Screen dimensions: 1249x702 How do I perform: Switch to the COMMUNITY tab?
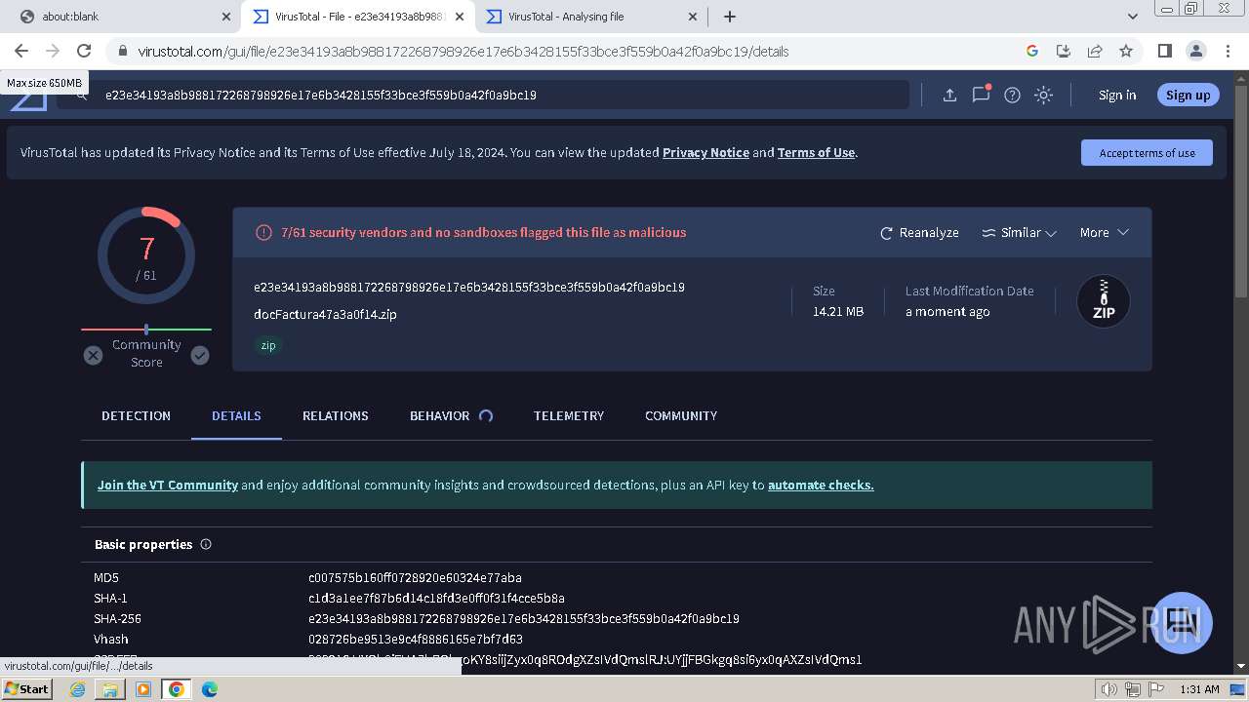[681, 415]
